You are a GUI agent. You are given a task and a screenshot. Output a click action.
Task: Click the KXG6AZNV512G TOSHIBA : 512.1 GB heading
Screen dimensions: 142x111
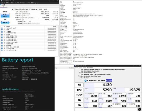click(x=29, y=9)
